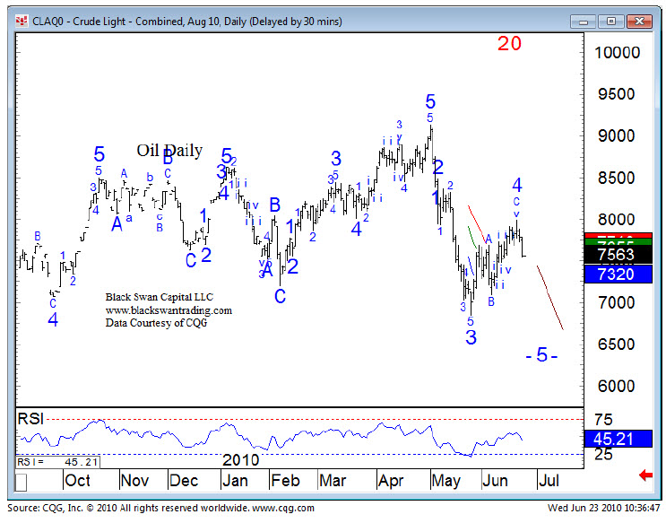Click the 8000 price scale label

pyautogui.click(x=617, y=220)
